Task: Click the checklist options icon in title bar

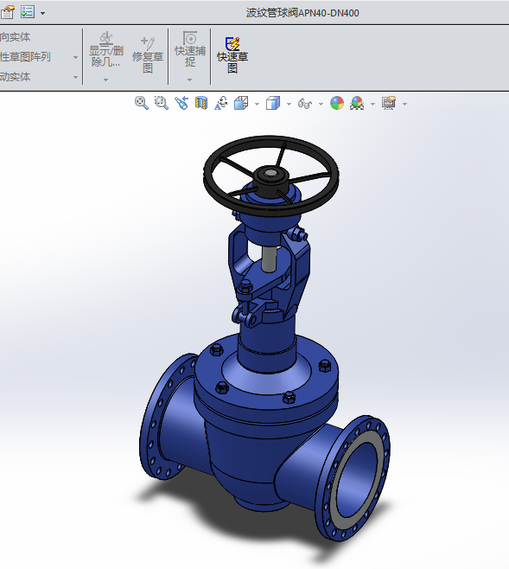Action: click(28, 12)
